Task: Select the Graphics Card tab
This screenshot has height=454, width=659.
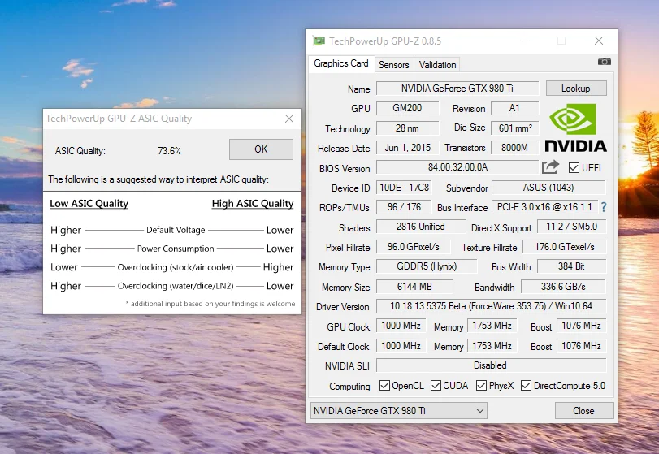Action: click(340, 63)
